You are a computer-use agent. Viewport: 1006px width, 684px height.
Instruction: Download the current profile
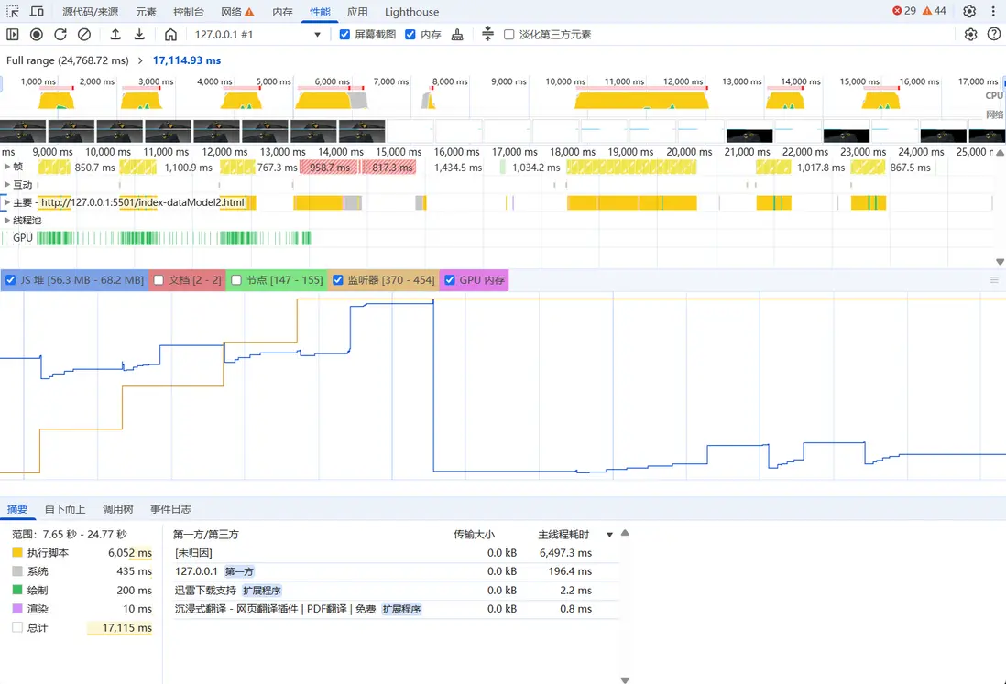click(139, 35)
